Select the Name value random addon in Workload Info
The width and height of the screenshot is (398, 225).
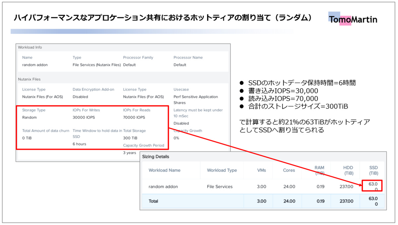pos(35,65)
